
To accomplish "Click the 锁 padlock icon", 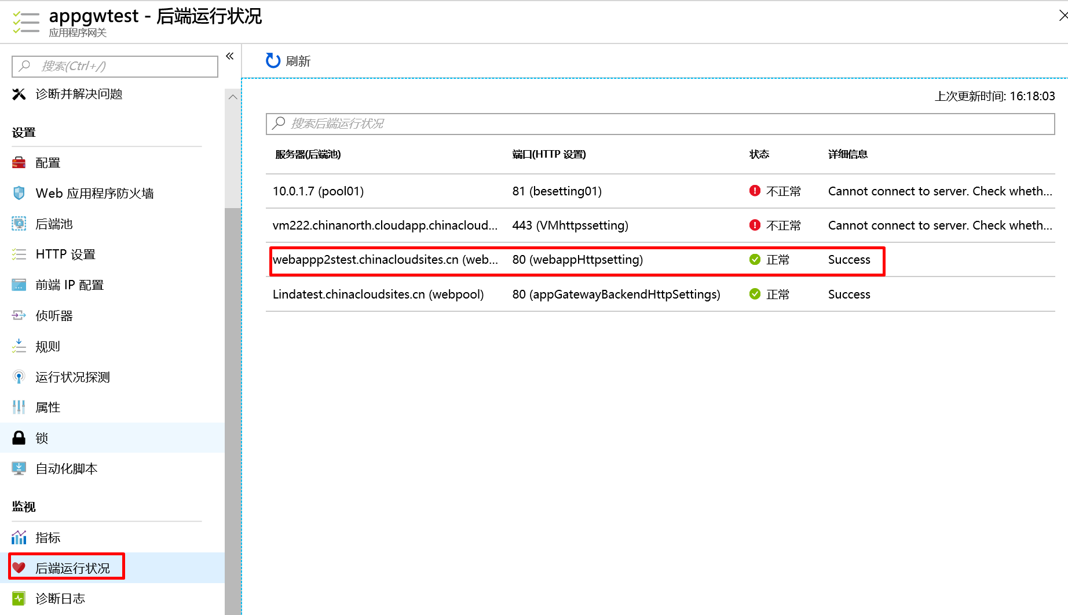I will [19, 438].
